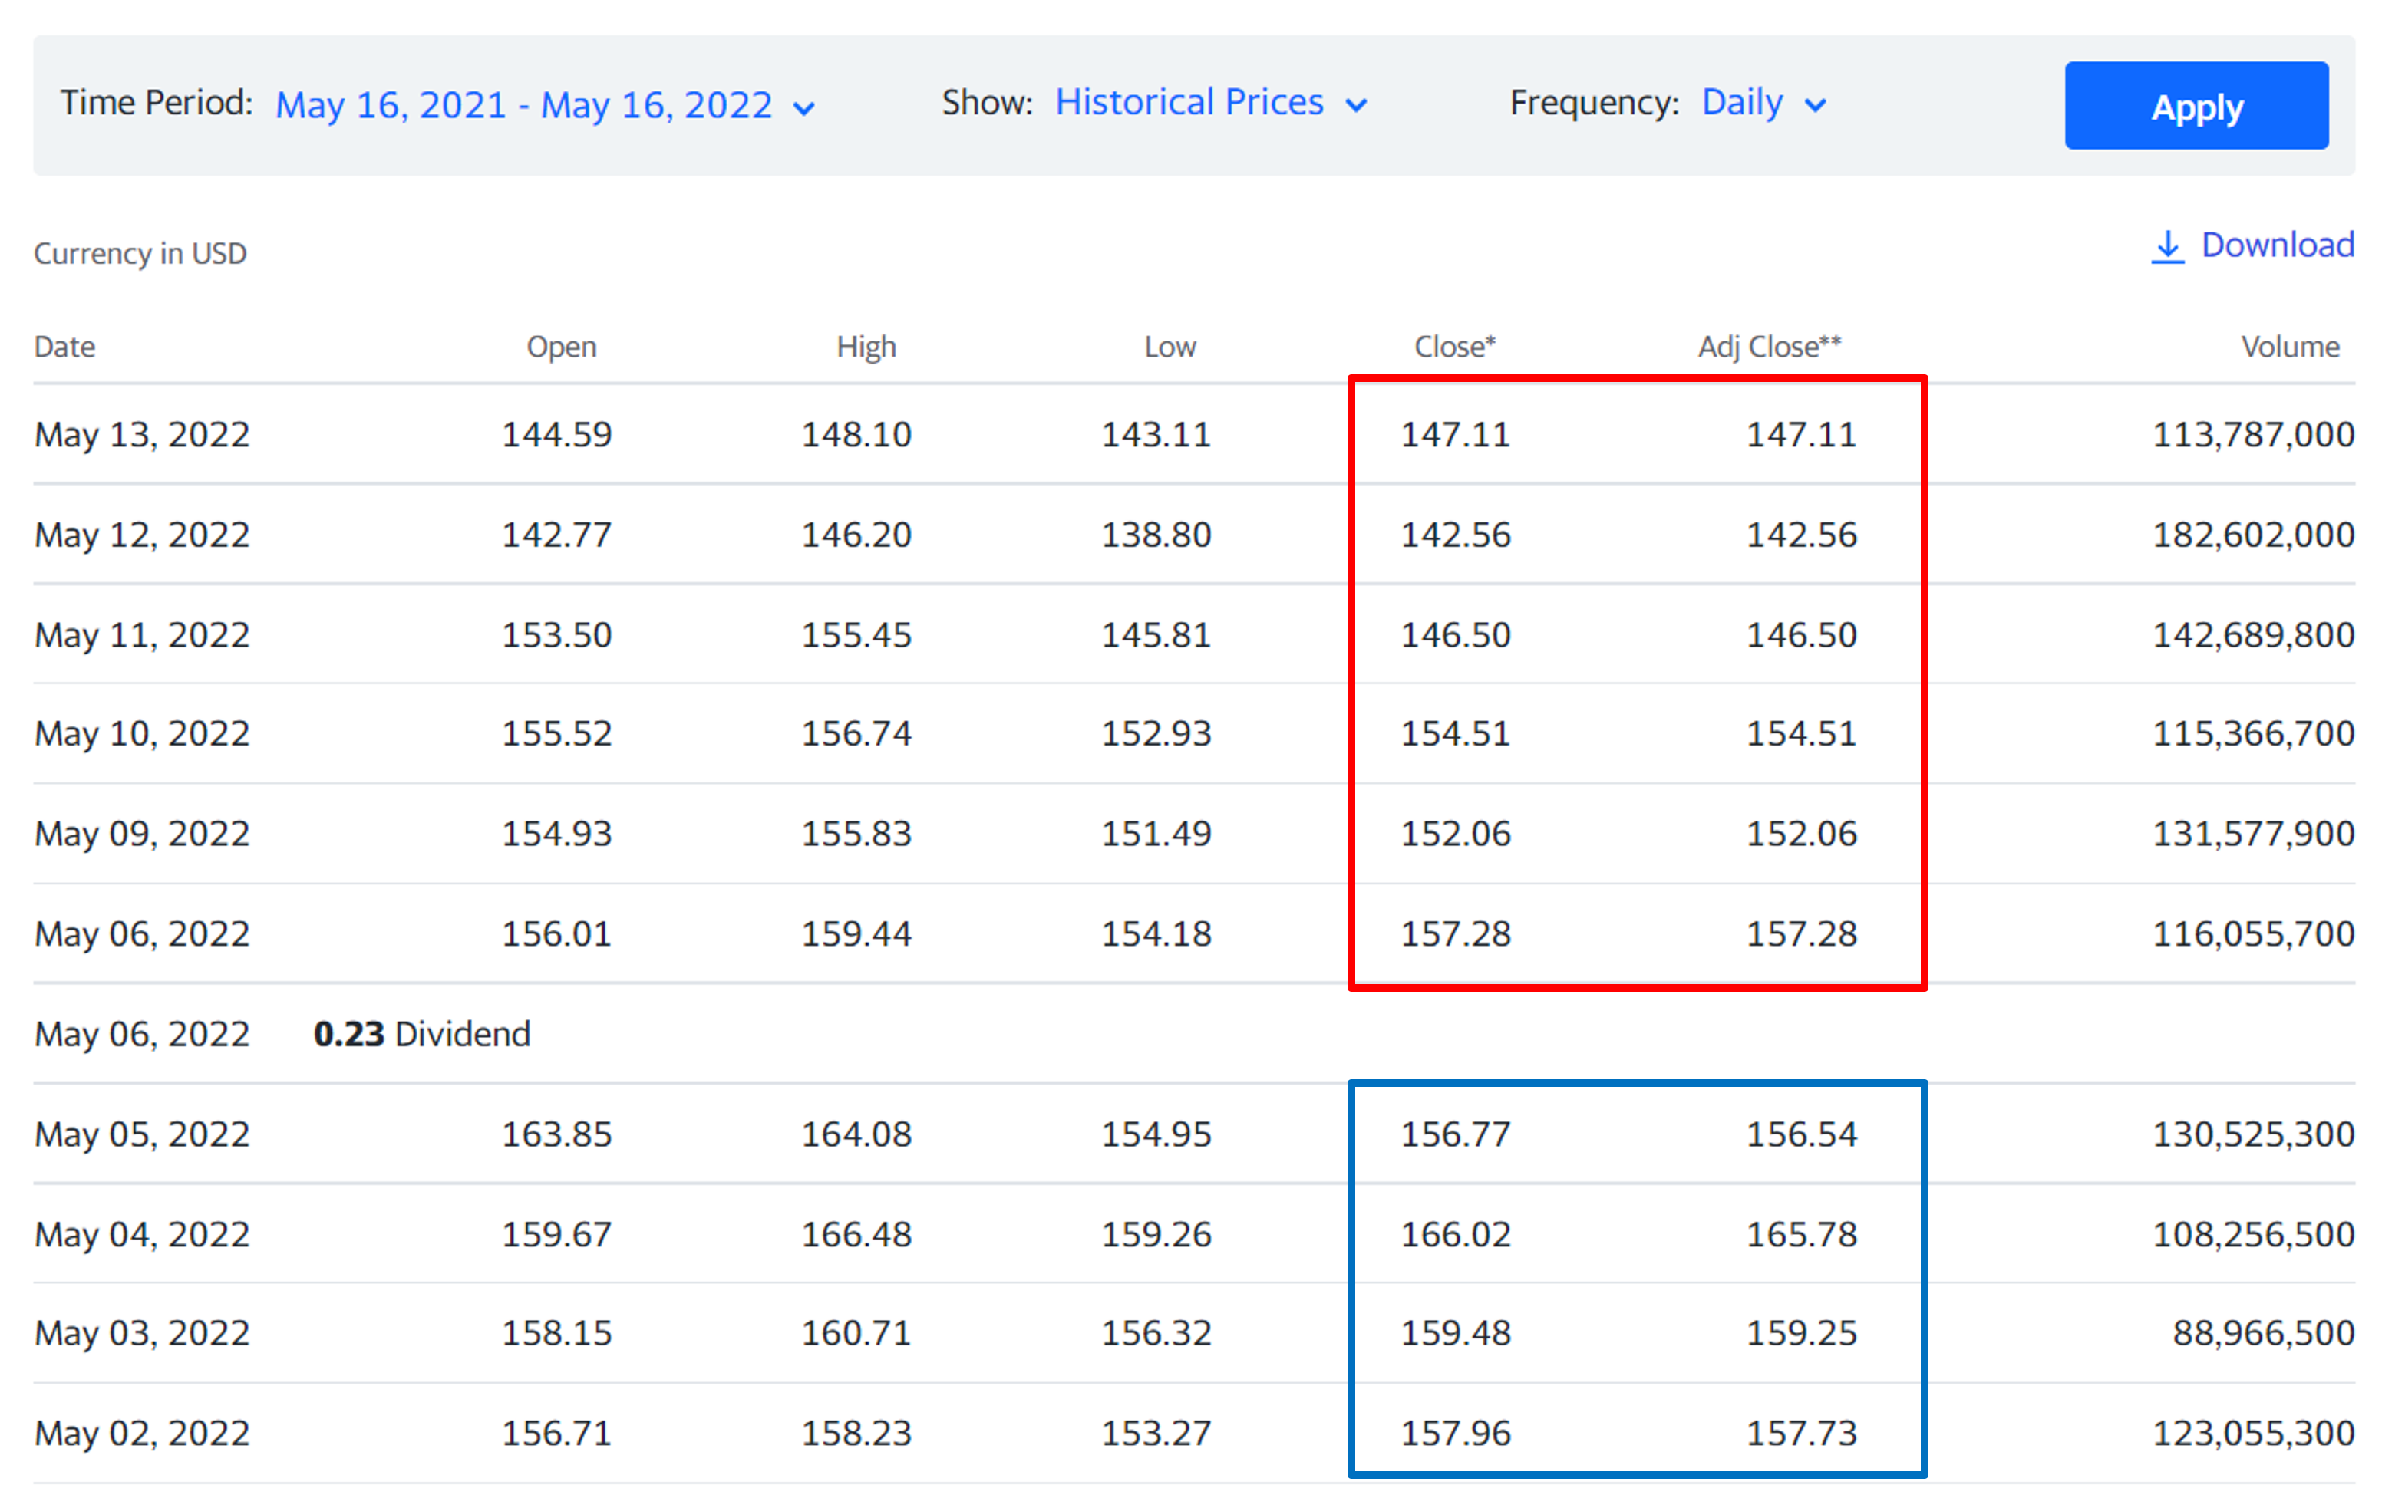
Task: Click the 0.23 Dividend entry
Action: [421, 1033]
